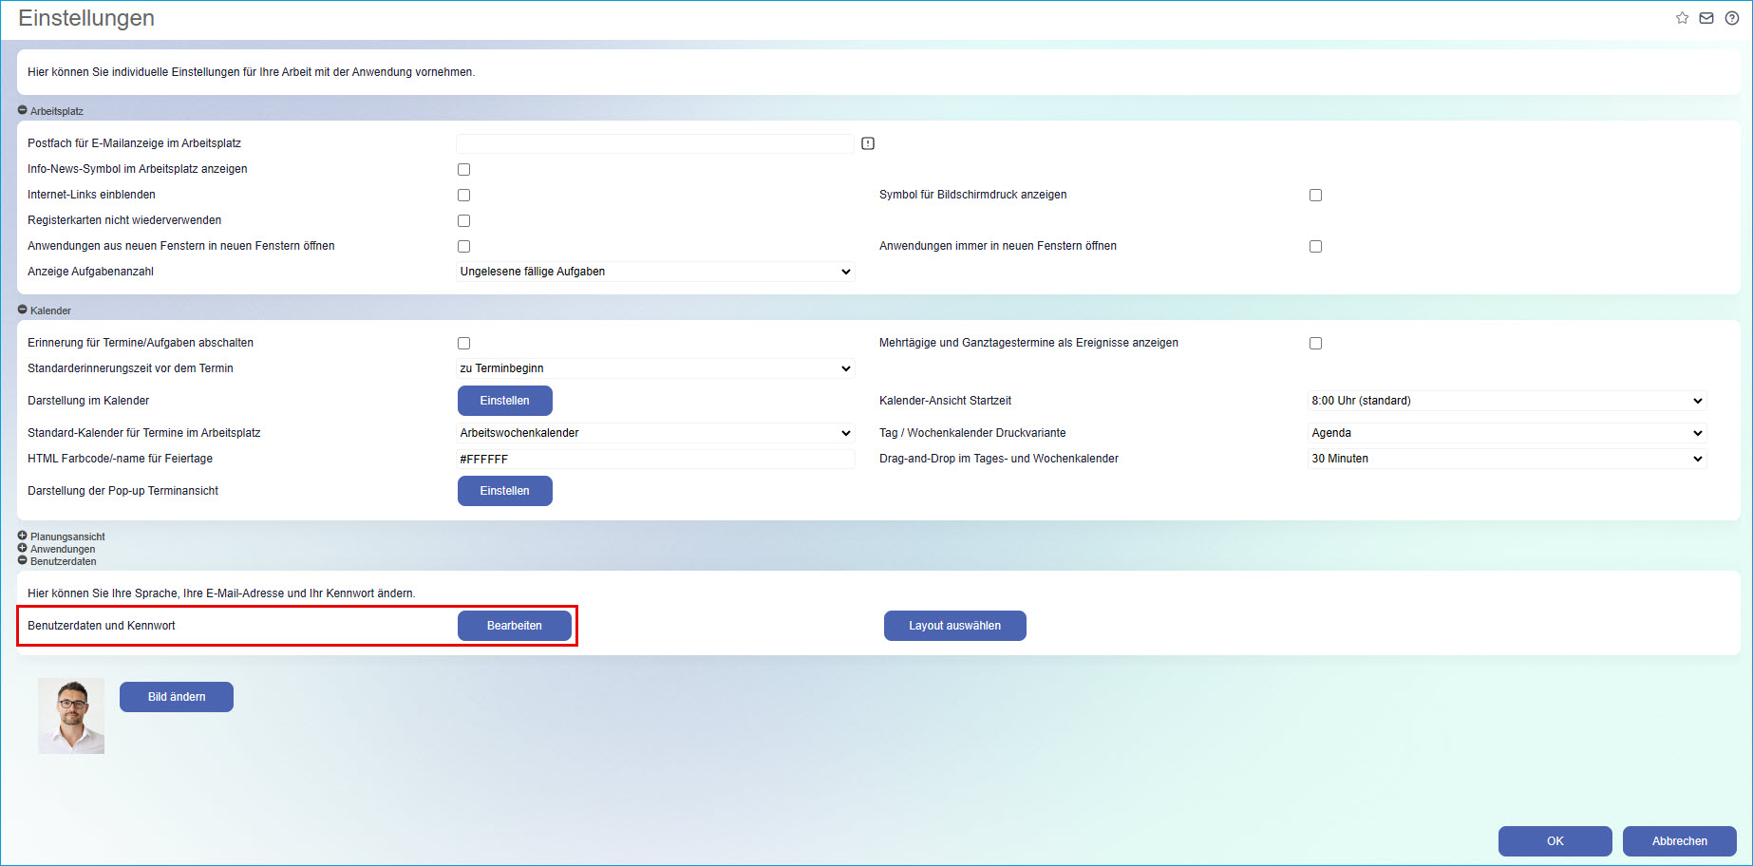Click the Benutzerdaten und Kennwort label
Image resolution: width=1753 pixels, height=866 pixels.
tap(102, 626)
